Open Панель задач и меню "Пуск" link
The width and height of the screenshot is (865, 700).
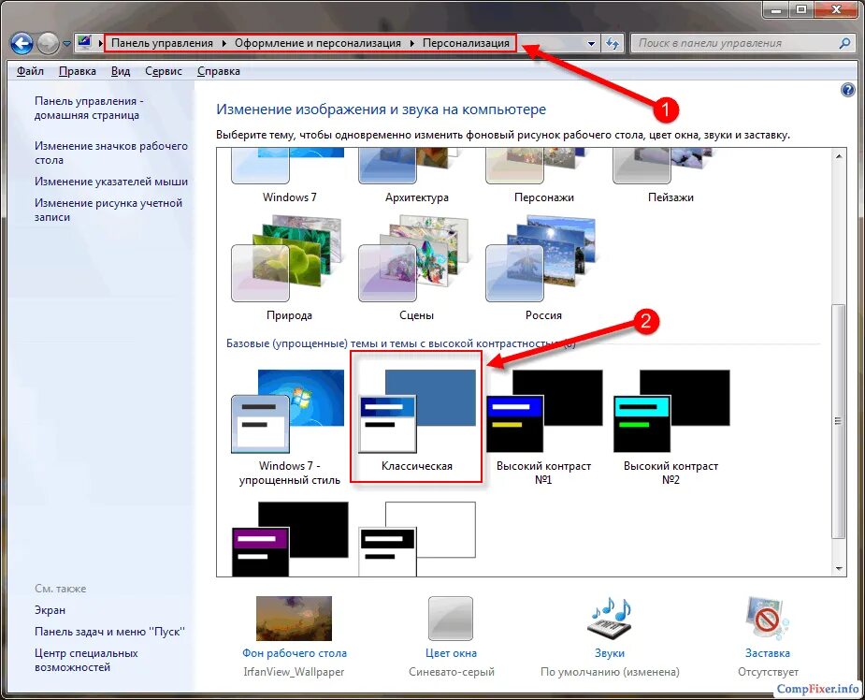109,632
